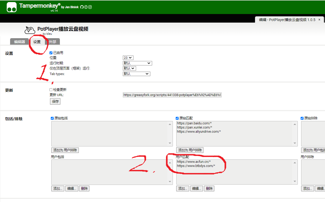Click 删除 under 用户匹配 list
The height and width of the screenshot is (202, 325).
[x=209, y=188]
